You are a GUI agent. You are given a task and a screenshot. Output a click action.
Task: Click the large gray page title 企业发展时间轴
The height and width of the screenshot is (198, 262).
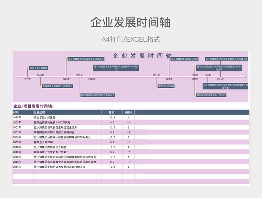131,22
